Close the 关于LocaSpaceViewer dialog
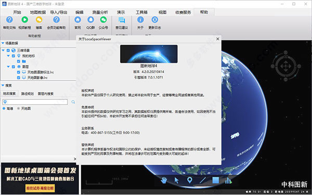Image resolution: width=312 pixels, height=195 pixels. [x=218, y=39]
